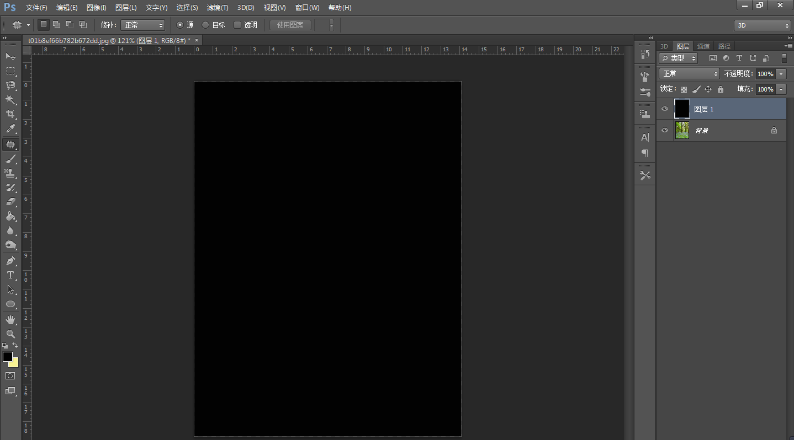This screenshot has height=440, width=794.
Task: Select the Blur tool
Action: click(10, 230)
